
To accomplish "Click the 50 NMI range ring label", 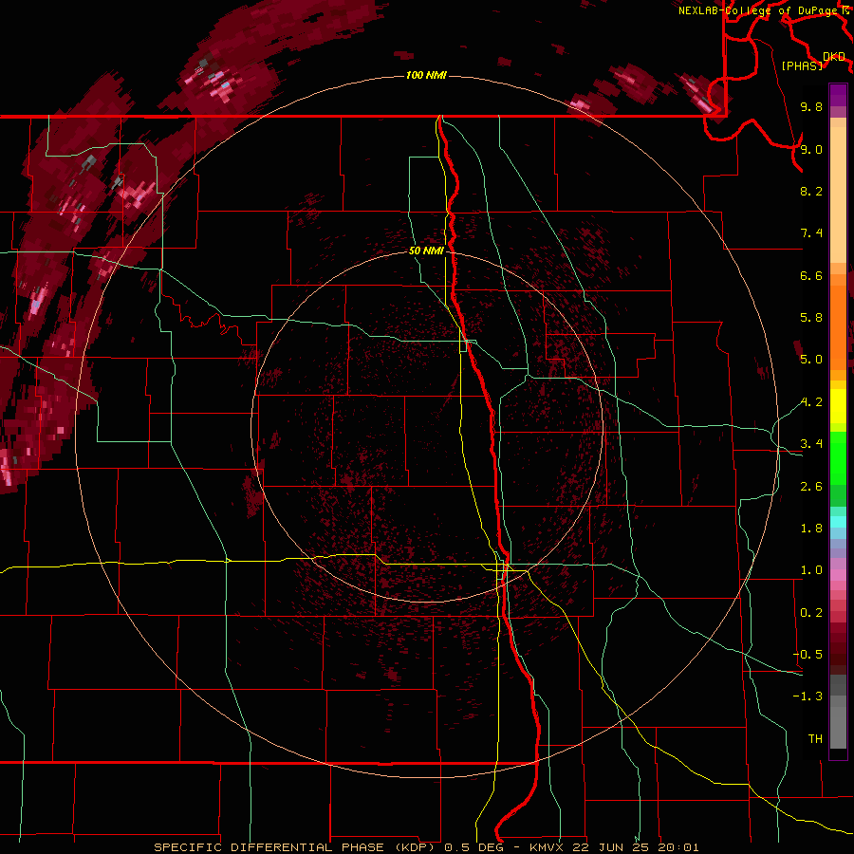I will pos(426,251).
